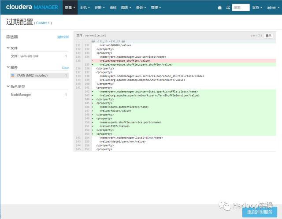Viewport: 282px width, 219px height.
Task: Open the parcel icon in top bar
Action: coord(219,7)
